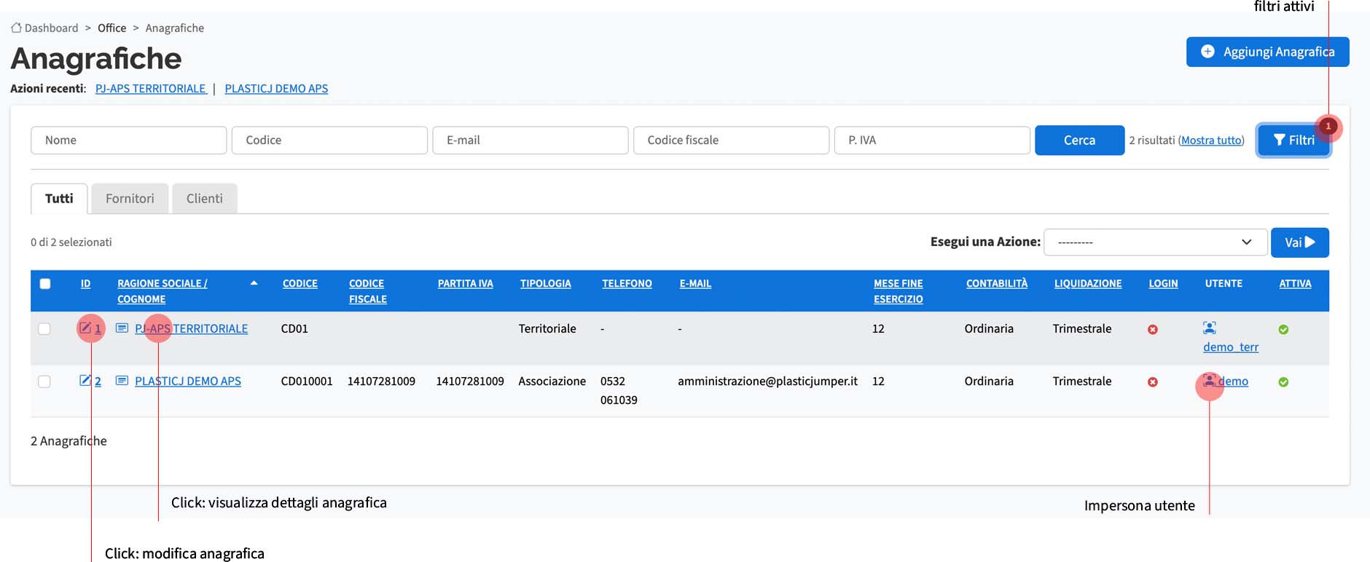Sort by Partita IVA column header
Viewport: 1370px width, 562px height.
pos(466,284)
